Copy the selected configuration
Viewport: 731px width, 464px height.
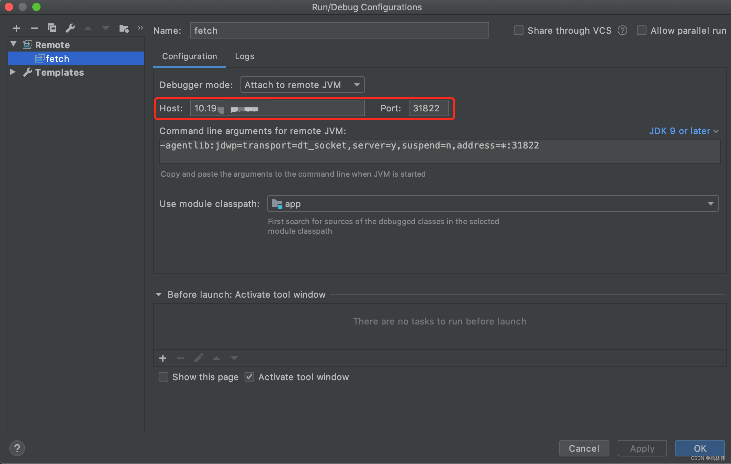click(52, 28)
